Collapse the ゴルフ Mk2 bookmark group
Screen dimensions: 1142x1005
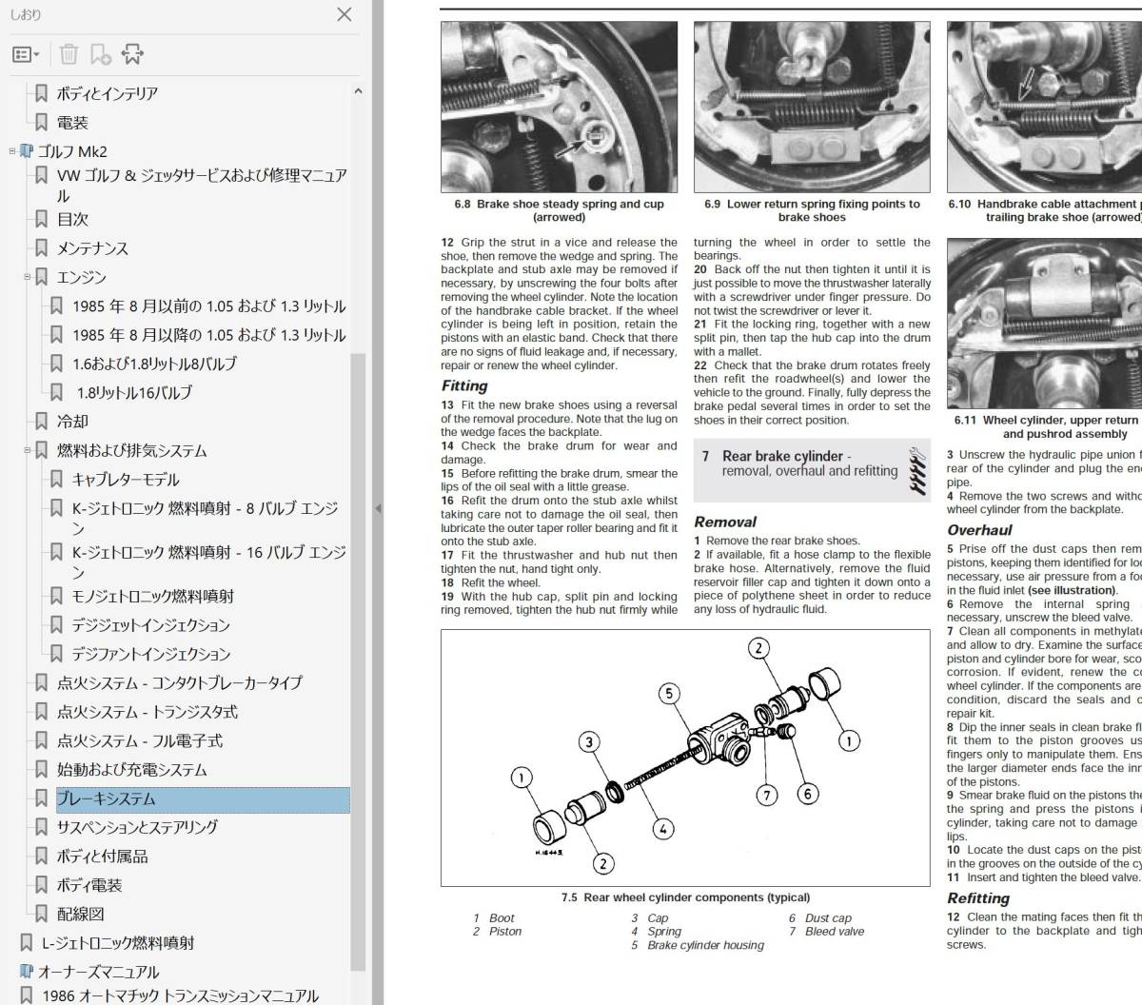click(12, 151)
